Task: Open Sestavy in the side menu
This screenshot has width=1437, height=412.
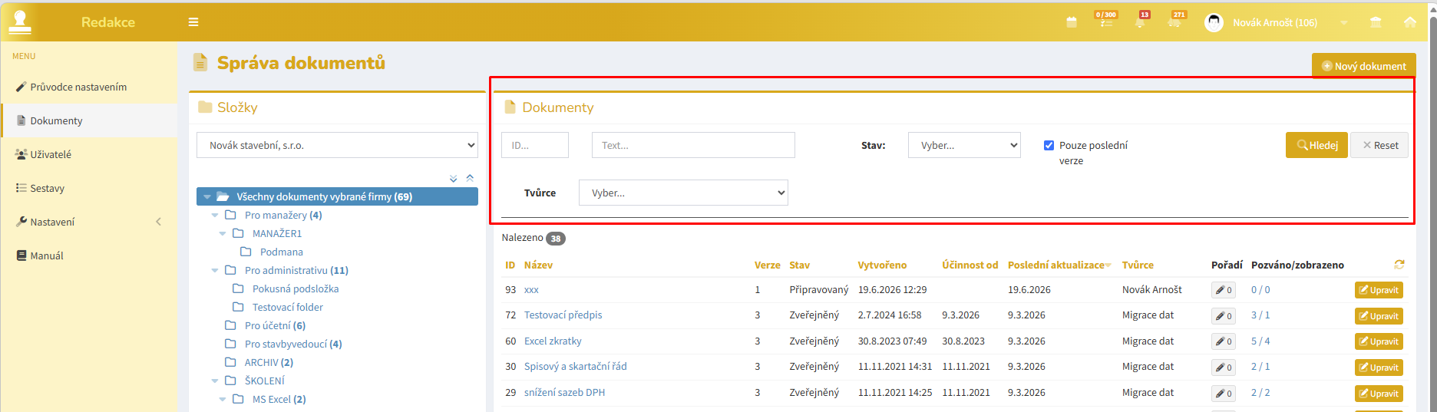Action: tap(89, 188)
